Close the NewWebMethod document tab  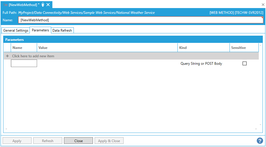(48, 5)
